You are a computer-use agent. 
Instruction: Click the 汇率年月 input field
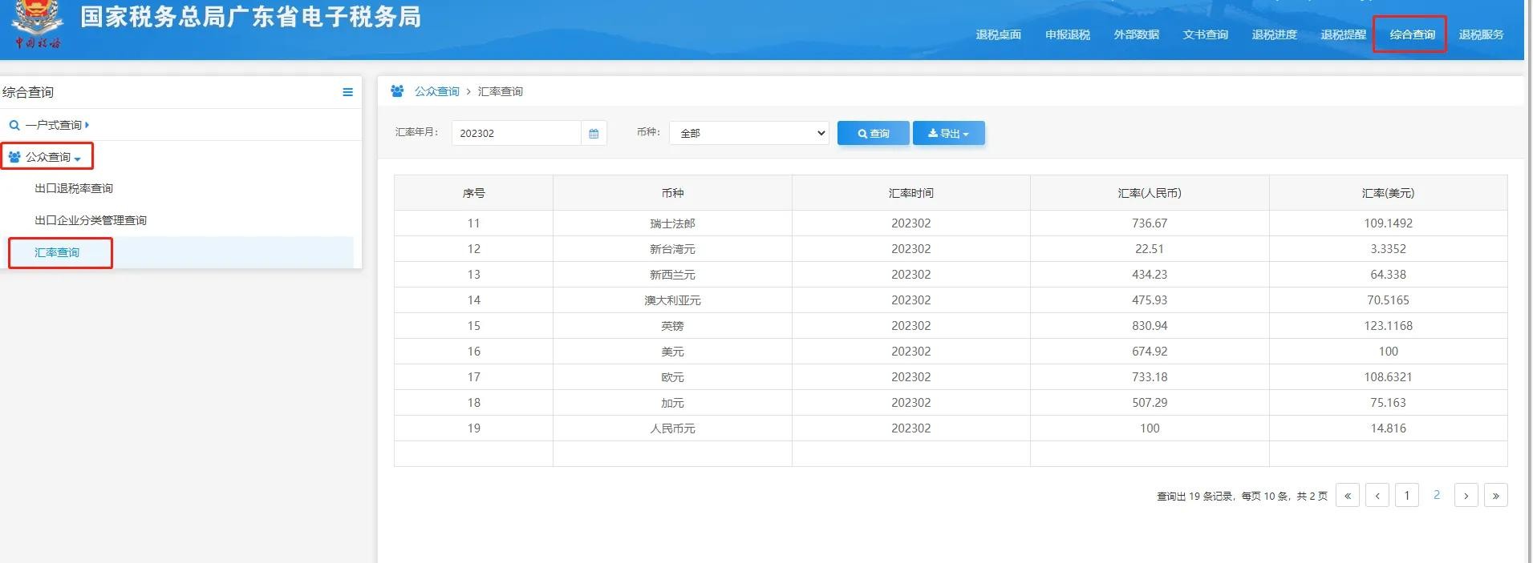516,134
